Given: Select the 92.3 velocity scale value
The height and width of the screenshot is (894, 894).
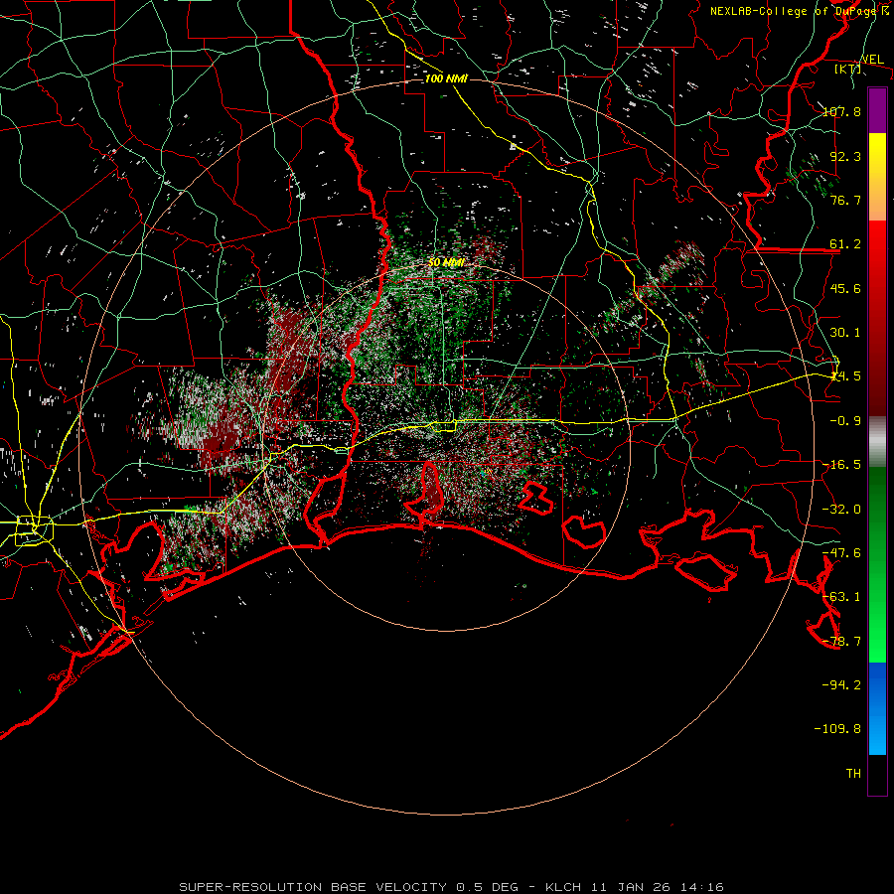Looking at the screenshot, I should click(845, 156).
